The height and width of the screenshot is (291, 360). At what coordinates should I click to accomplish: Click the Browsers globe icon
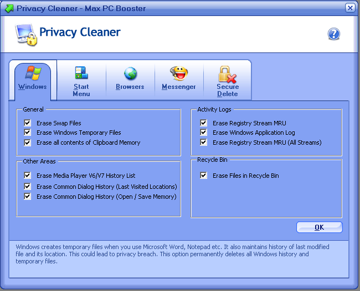[130, 73]
